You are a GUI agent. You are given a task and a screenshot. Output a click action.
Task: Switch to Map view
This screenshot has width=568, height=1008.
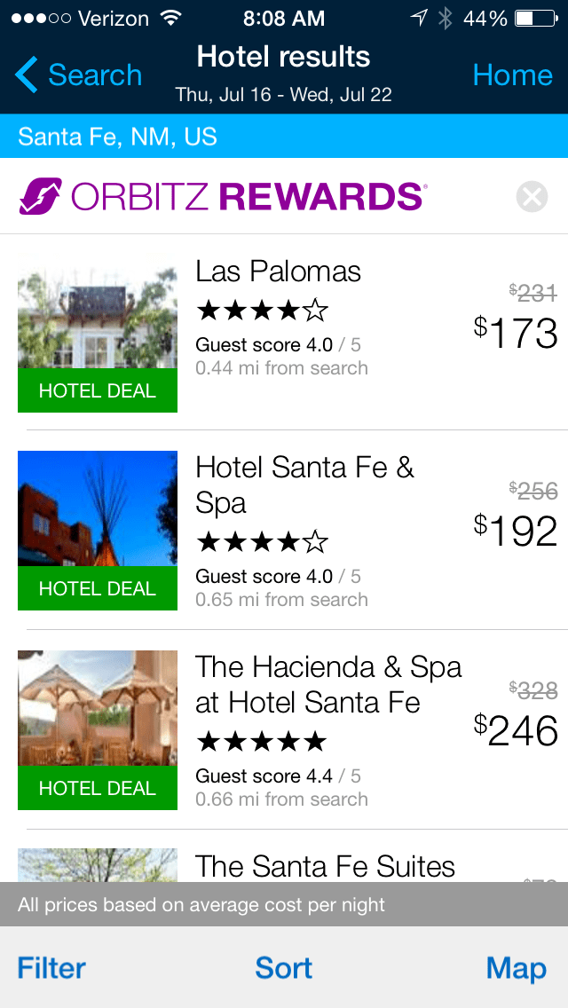(517, 967)
